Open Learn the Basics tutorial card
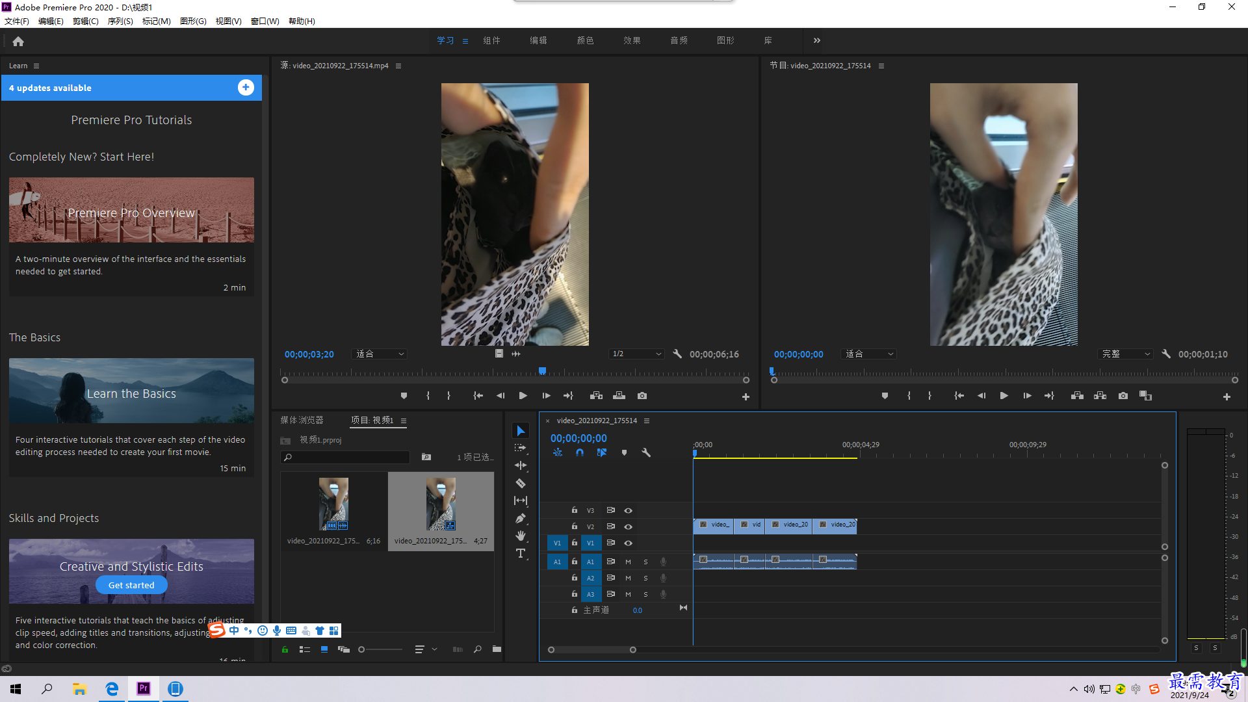This screenshot has width=1248, height=702. [131, 417]
